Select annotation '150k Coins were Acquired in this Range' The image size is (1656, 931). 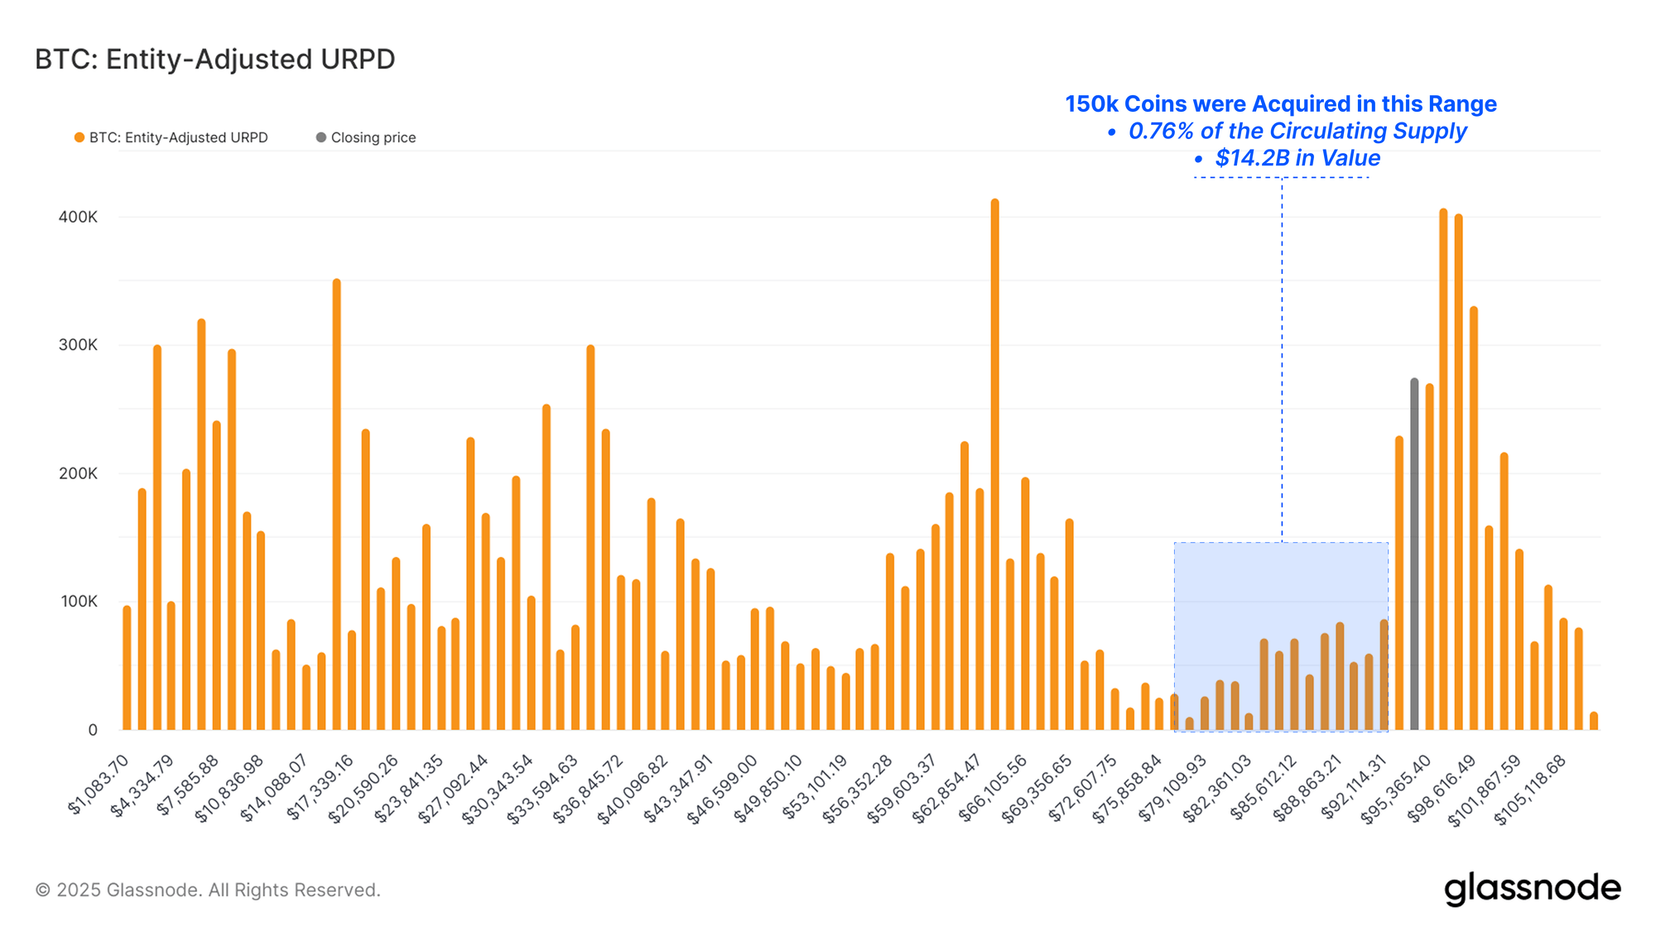tap(1281, 104)
